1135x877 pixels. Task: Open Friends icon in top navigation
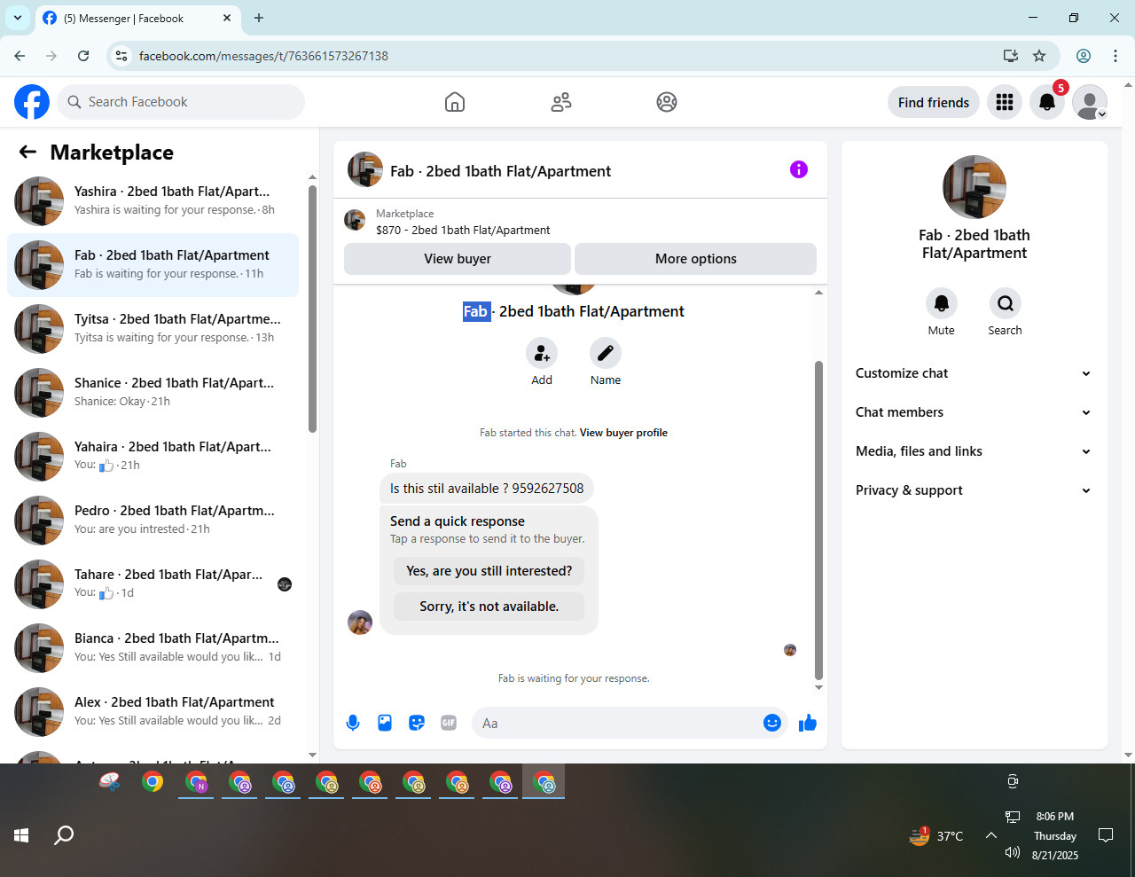(x=561, y=102)
